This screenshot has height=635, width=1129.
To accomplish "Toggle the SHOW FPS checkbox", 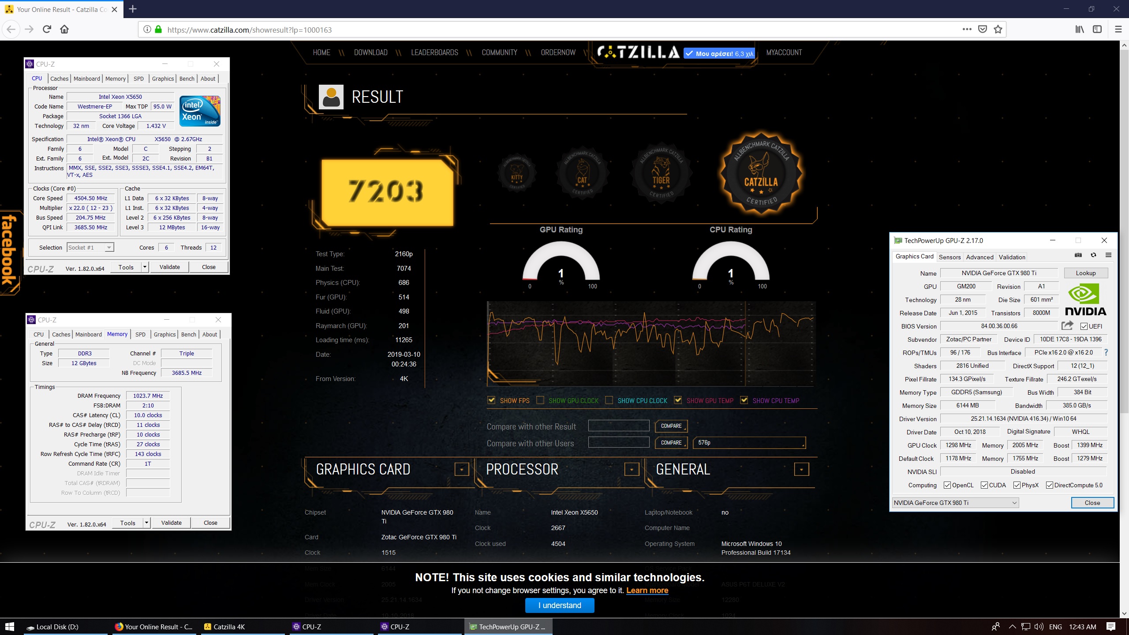I will pos(491,400).
